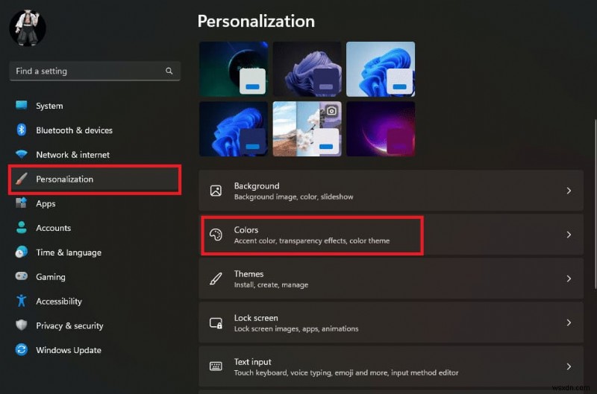The height and width of the screenshot is (394, 597).
Task: Open Windows Update page
Action: click(95, 350)
